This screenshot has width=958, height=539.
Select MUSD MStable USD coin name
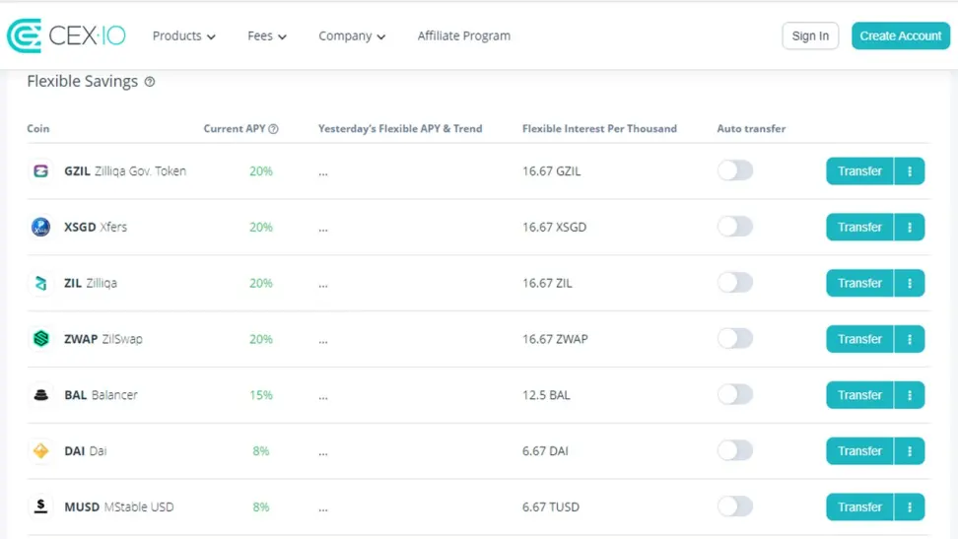coord(119,506)
